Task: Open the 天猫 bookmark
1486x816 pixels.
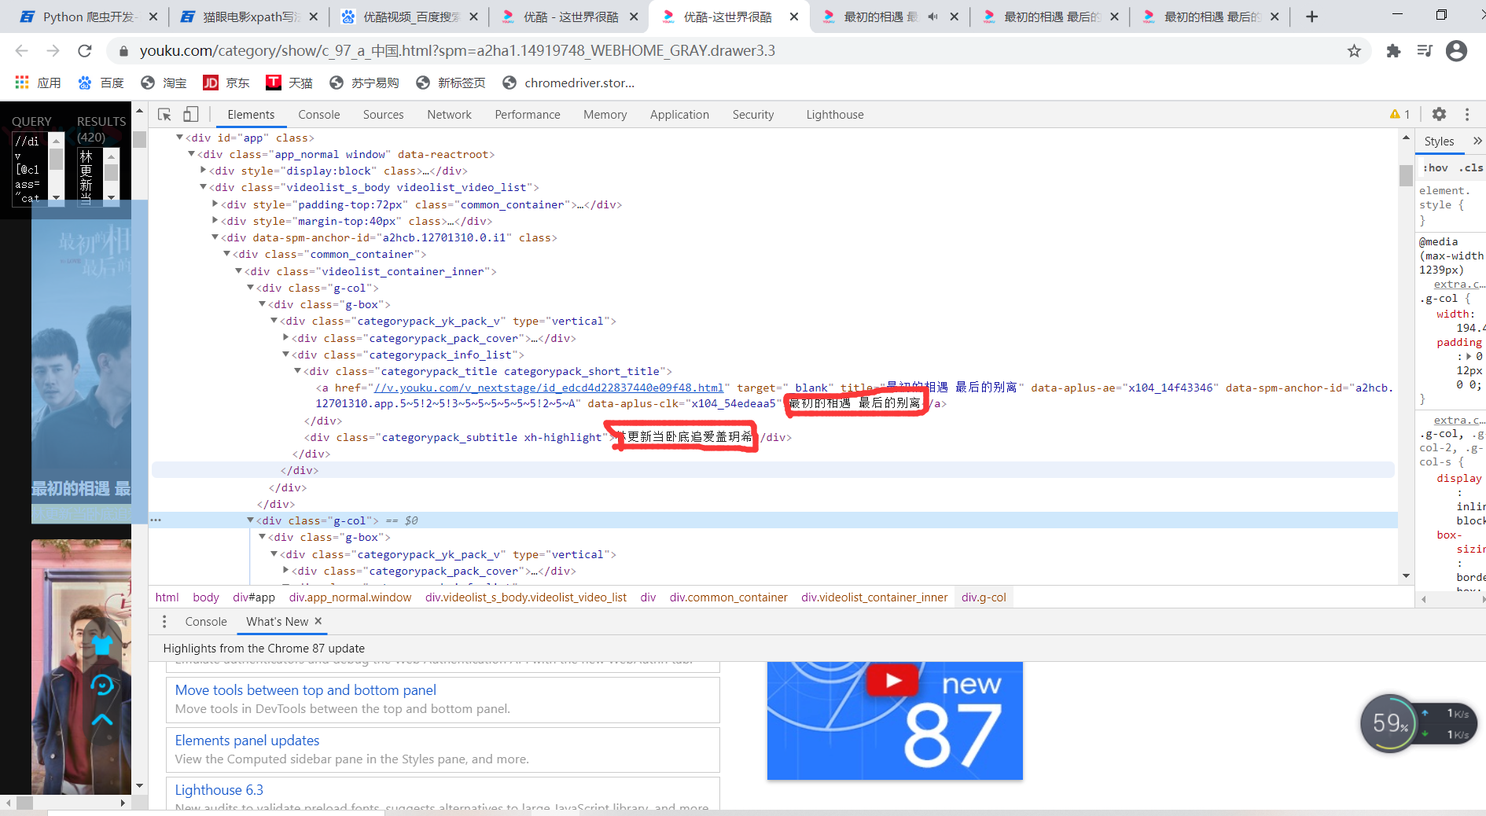Action: pos(289,83)
